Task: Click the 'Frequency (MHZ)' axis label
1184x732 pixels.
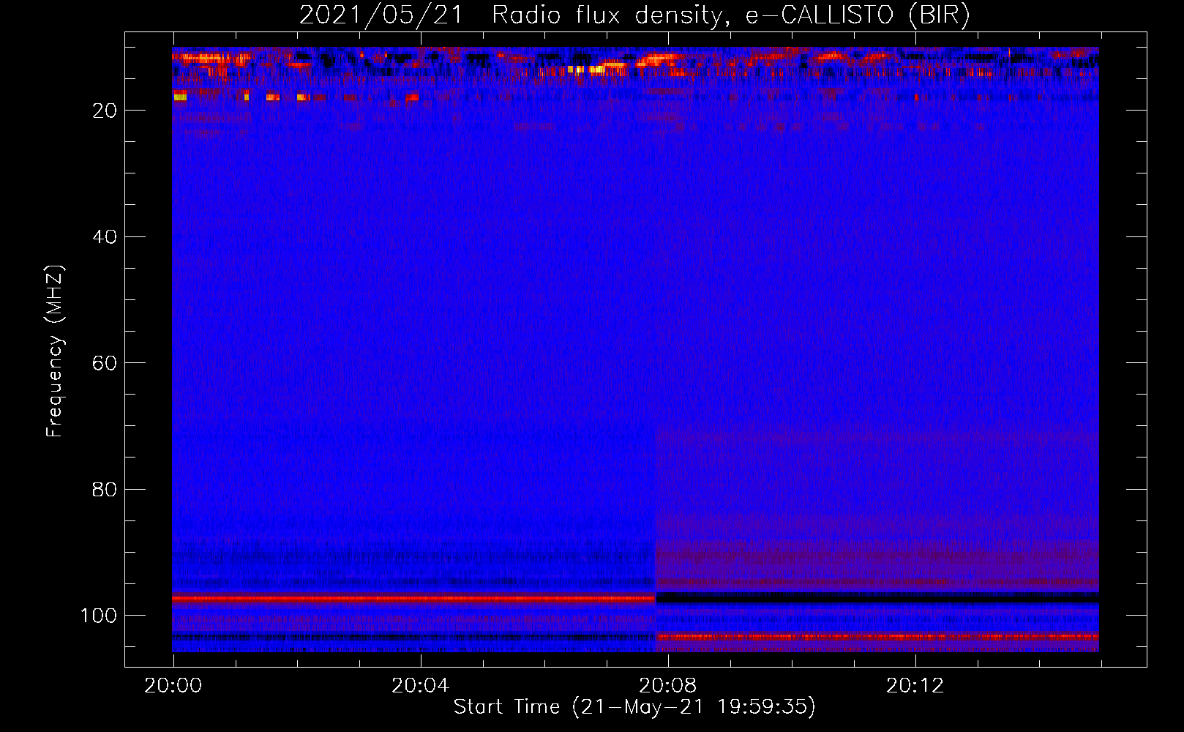Action: tap(55, 351)
